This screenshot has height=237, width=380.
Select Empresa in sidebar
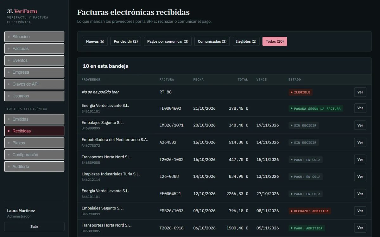tap(34, 72)
